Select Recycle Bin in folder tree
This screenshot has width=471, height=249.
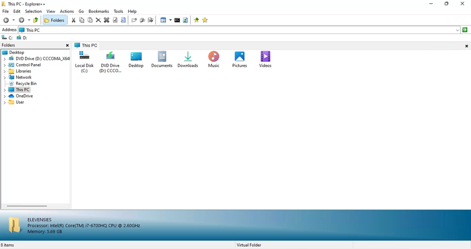point(23,84)
